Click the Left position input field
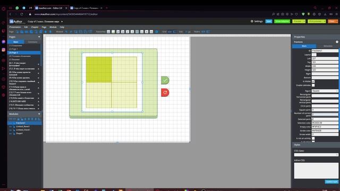340x191 pixels. pos(325,58)
